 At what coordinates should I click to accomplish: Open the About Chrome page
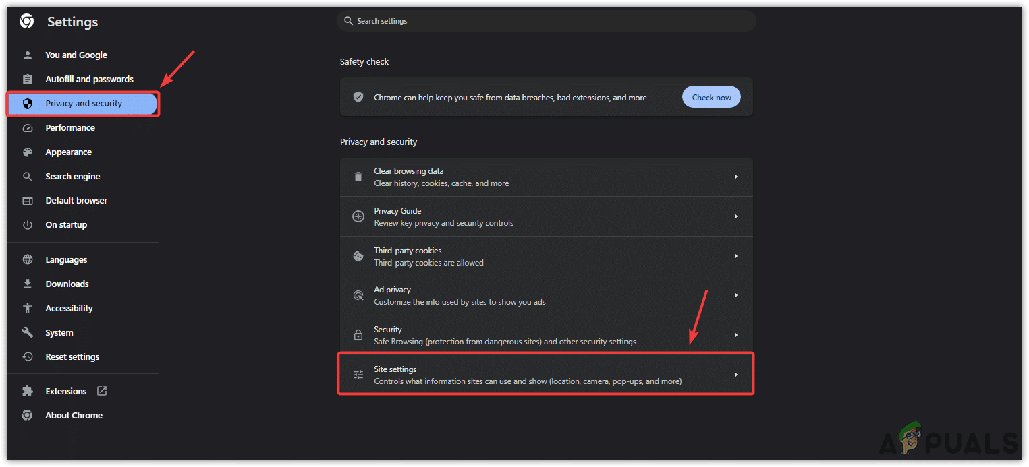74,416
